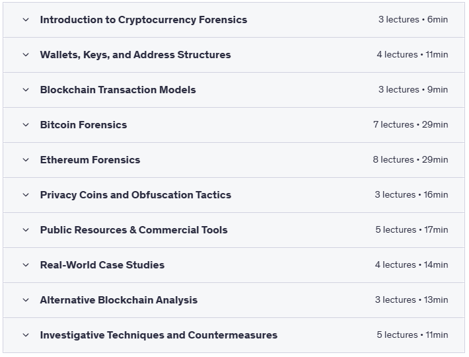The image size is (469, 357).
Task: Expand the Real-World Case Studies chevron
Action: (x=26, y=265)
